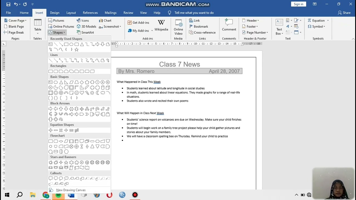Select the "No Symbol" prohibited shape
This screenshot has height=200, width=356.
[61, 92]
